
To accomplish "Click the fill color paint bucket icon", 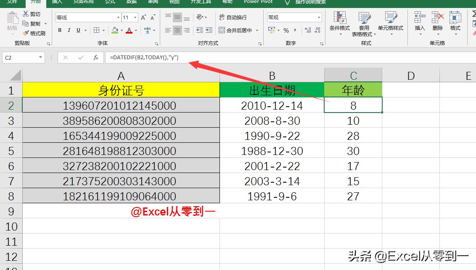I will (115, 30).
